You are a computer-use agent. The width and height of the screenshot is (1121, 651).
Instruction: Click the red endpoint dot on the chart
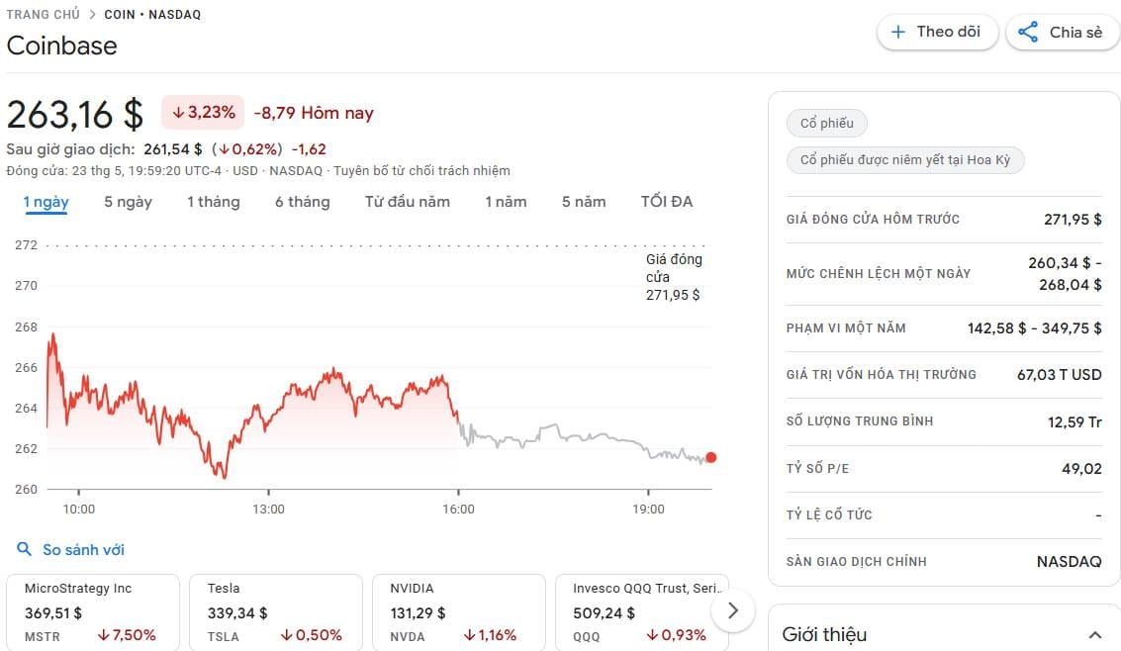[710, 457]
